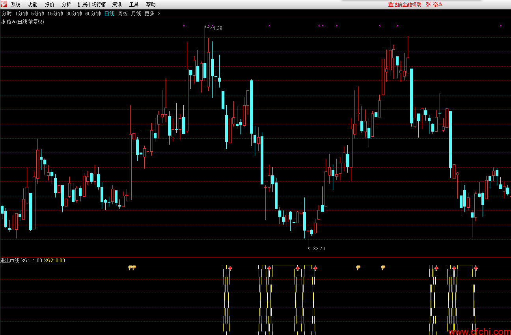The width and height of the screenshot is (511, 335).
Task: Click the first red up-arrow buy signal
Action: point(230,268)
